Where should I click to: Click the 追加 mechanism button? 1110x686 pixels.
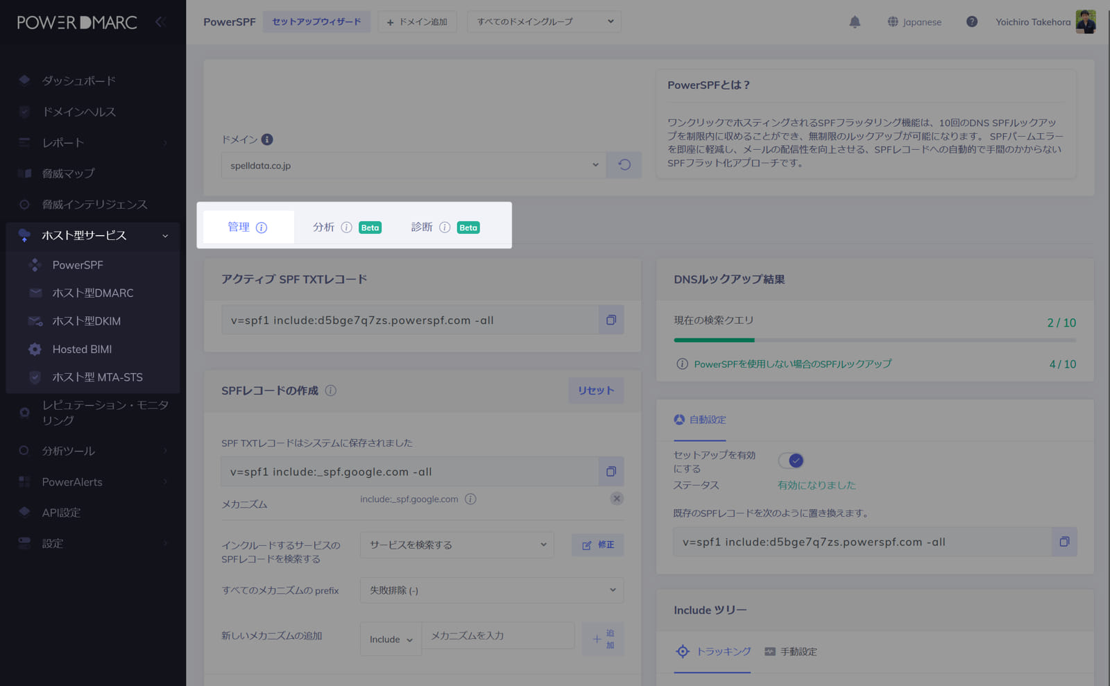603,639
